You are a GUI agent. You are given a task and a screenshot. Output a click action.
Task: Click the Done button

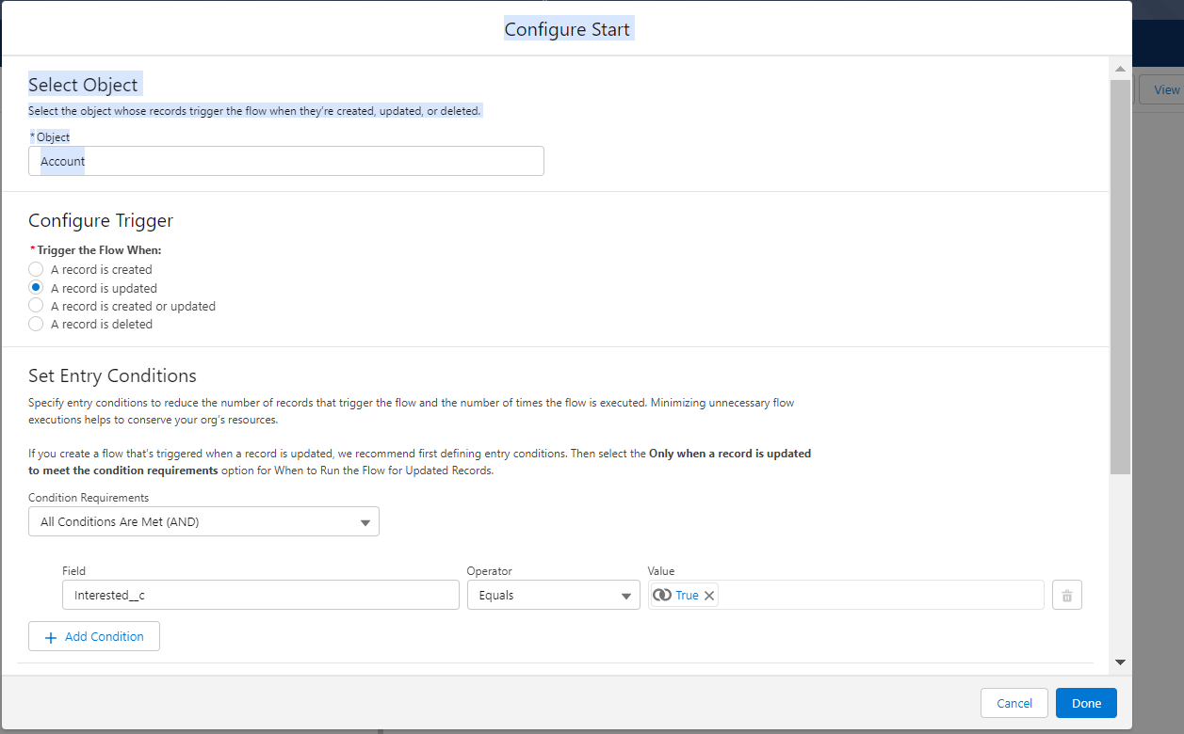pyautogui.click(x=1085, y=703)
